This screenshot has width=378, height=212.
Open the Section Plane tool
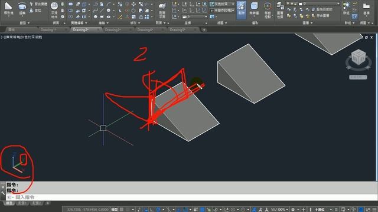[162, 10]
